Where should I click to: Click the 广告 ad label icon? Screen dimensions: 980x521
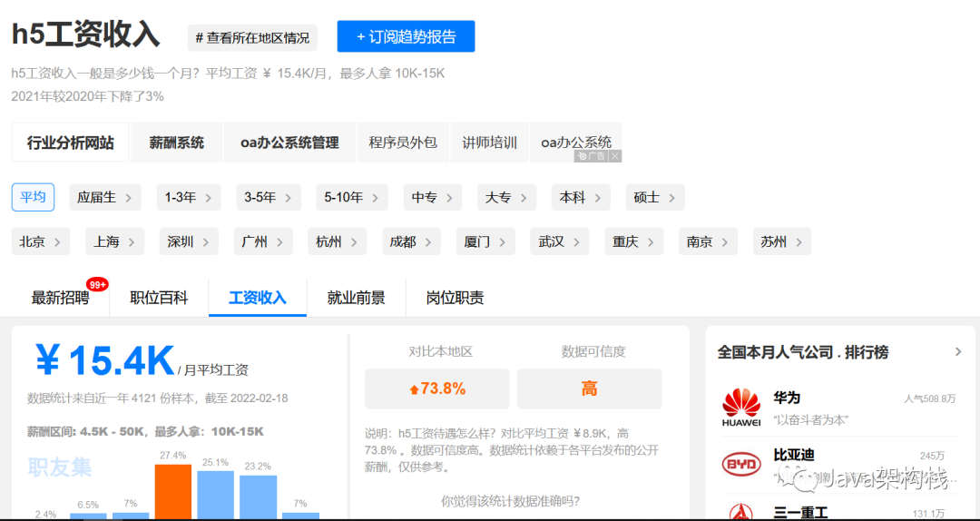592,156
